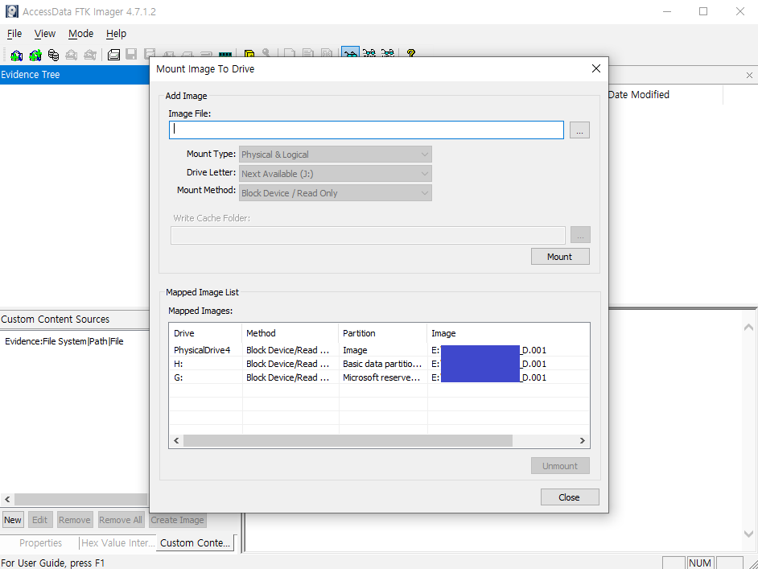758x569 pixels.
Task: Switch to the text view glasses icon
Action: pyautogui.click(x=369, y=52)
